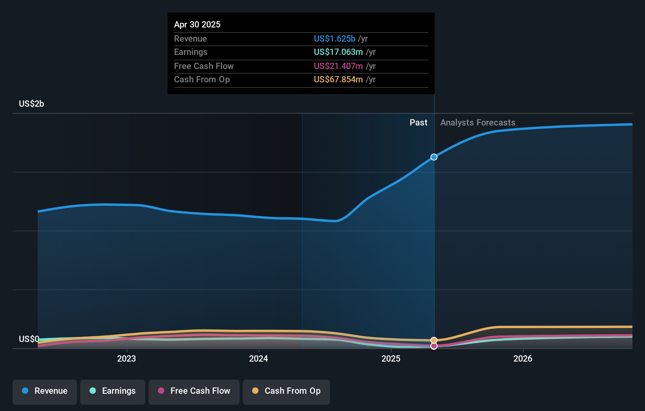Click the 2025 x-axis label

pos(391,358)
